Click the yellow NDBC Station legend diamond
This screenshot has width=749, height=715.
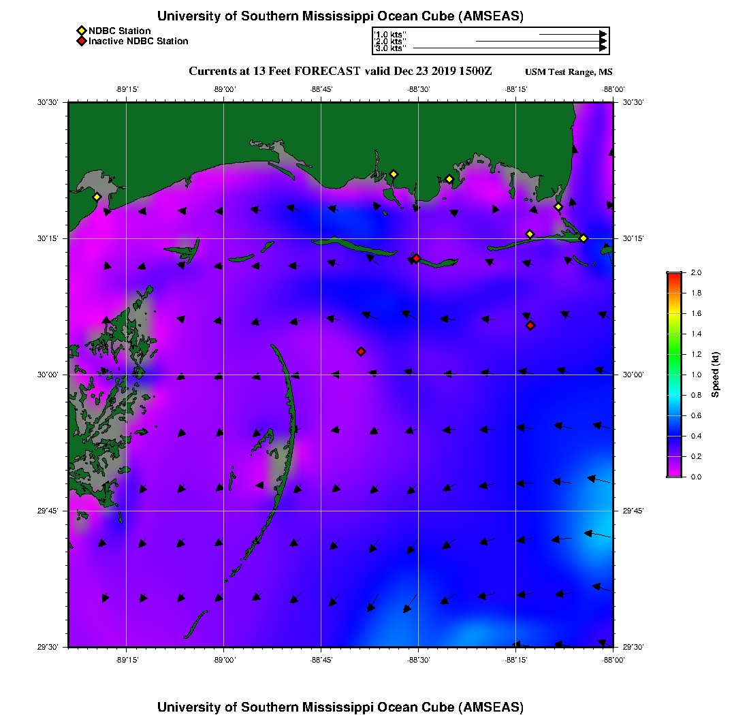81,31
